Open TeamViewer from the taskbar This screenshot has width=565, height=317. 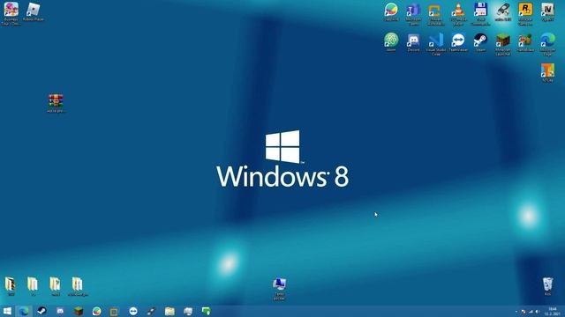pos(133,311)
